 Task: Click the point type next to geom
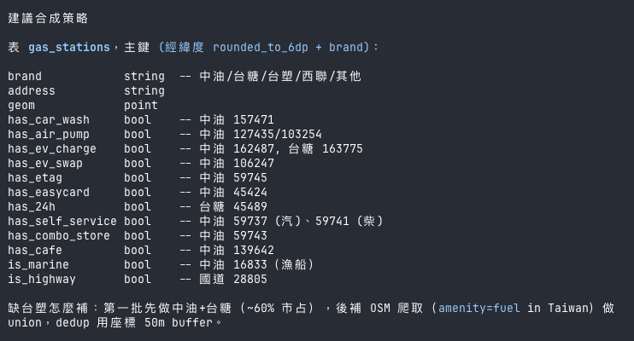tap(140, 105)
